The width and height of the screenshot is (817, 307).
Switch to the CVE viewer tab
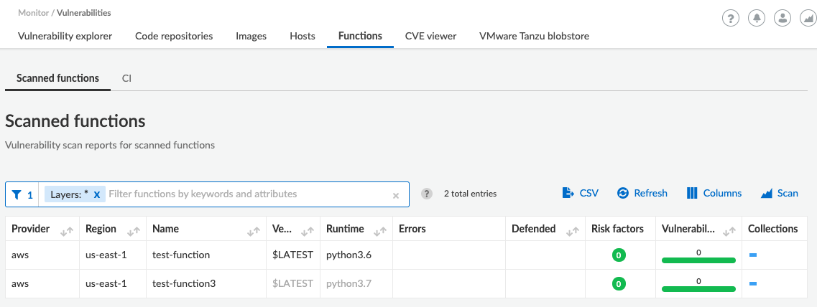[431, 36]
